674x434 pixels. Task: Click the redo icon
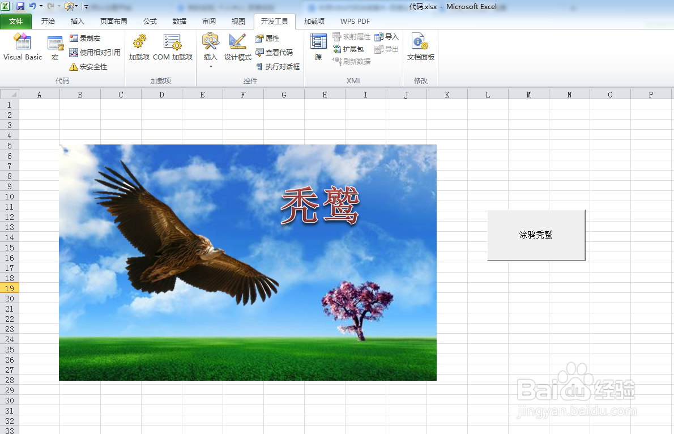point(50,6)
